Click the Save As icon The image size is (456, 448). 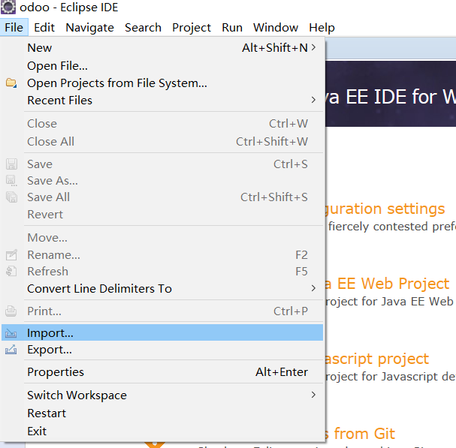point(11,181)
